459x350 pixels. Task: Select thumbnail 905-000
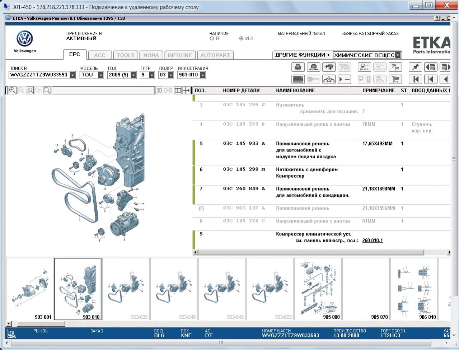[318, 289]
